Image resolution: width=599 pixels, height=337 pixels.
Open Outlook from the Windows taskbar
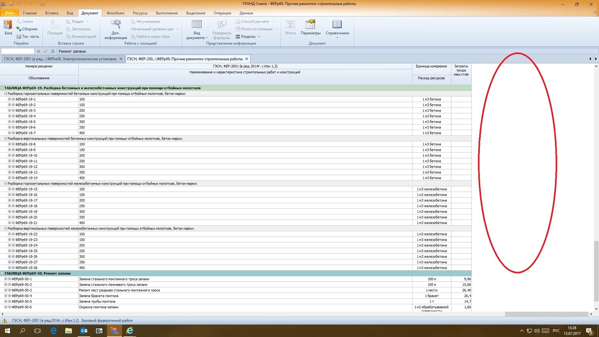pos(84,331)
